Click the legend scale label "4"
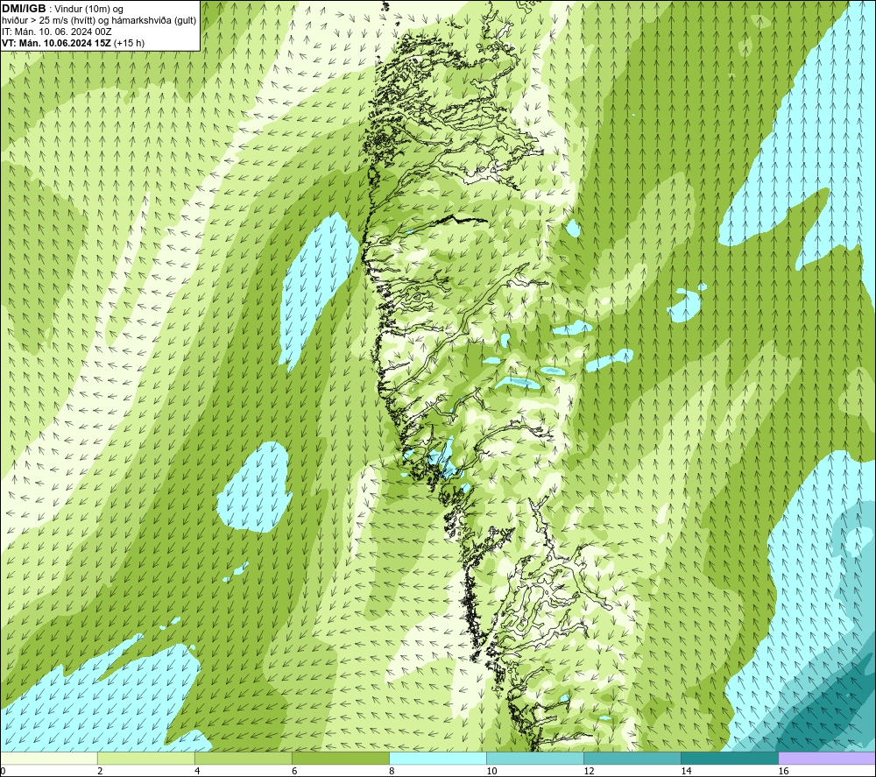This screenshot has width=876, height=777. 197,772
